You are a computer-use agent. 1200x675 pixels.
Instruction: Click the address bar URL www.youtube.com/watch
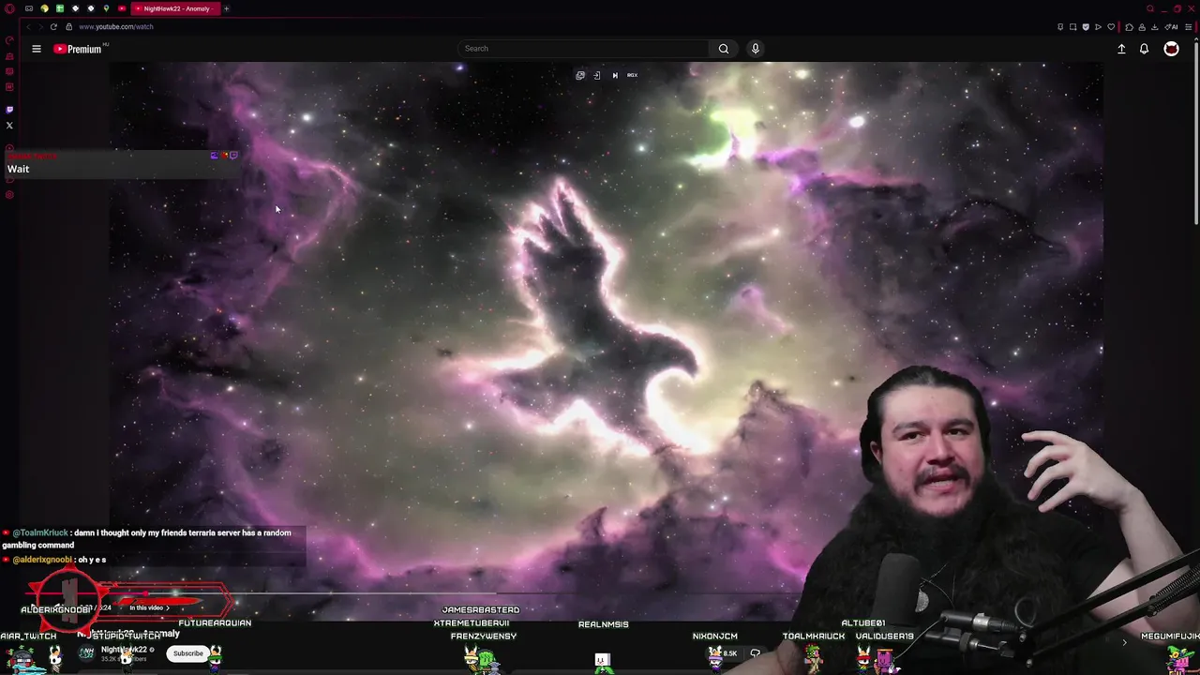coord(116,26)
